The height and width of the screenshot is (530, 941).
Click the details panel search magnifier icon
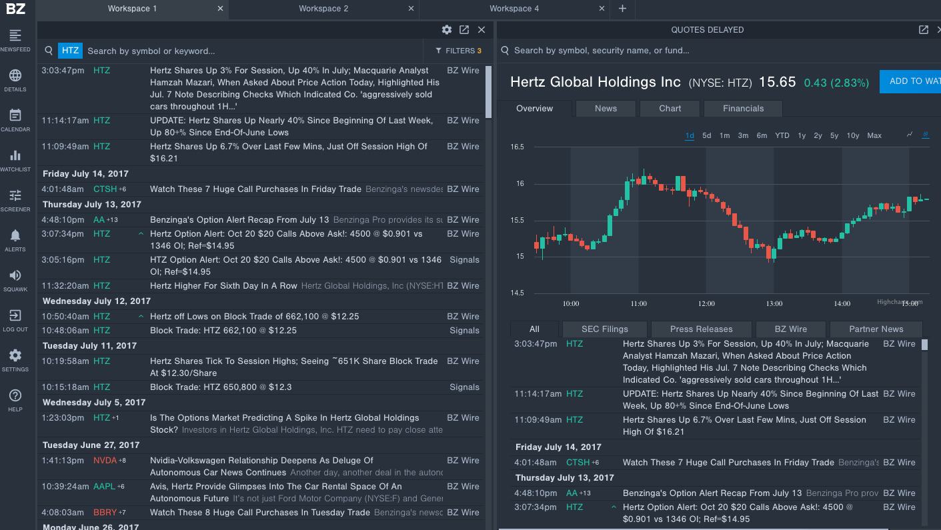click(x=505, y=51)
